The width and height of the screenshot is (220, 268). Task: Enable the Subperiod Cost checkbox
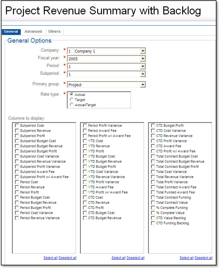point(17,126)
